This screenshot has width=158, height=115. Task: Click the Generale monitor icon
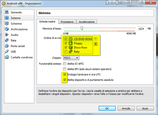click(x=7, y=12)
